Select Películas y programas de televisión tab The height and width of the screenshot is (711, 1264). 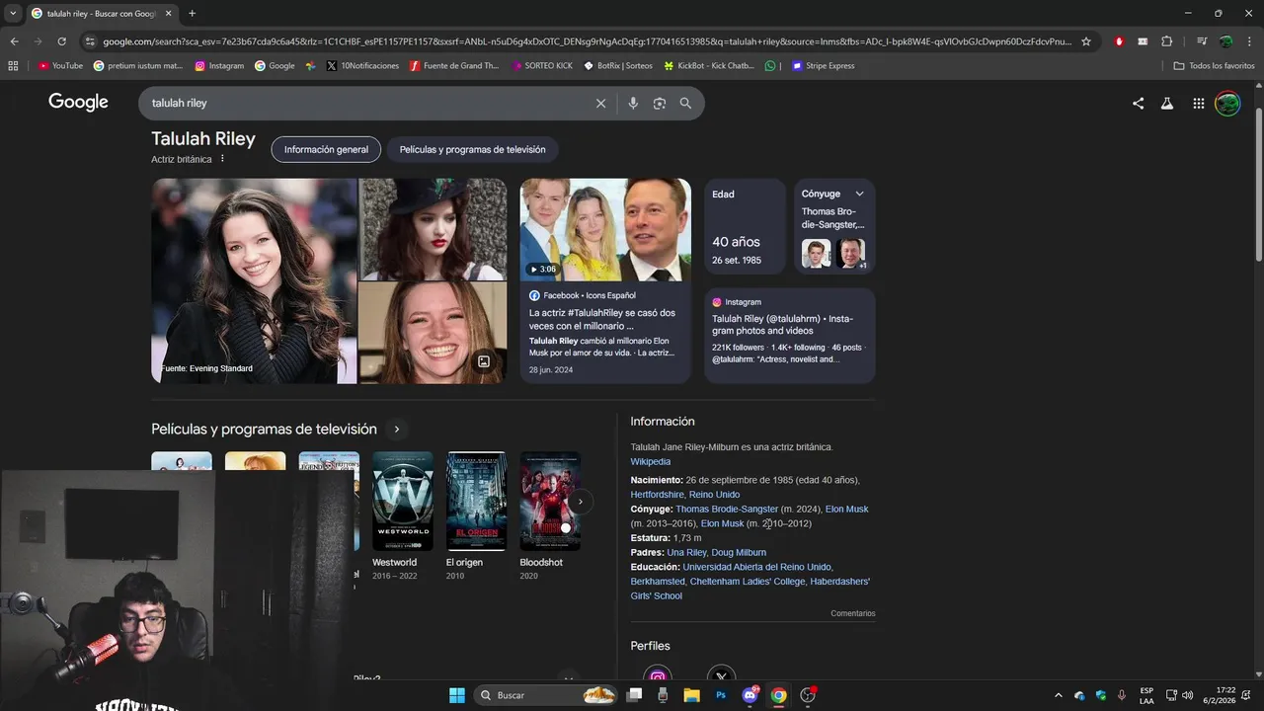472,149
